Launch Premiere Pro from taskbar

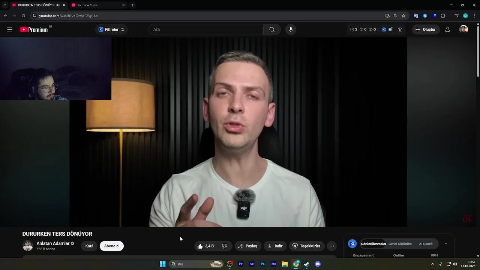tap(241, 264)
